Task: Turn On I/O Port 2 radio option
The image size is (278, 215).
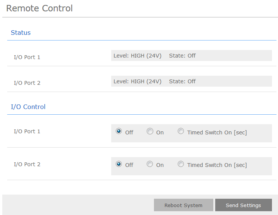Action: [150, 164]
